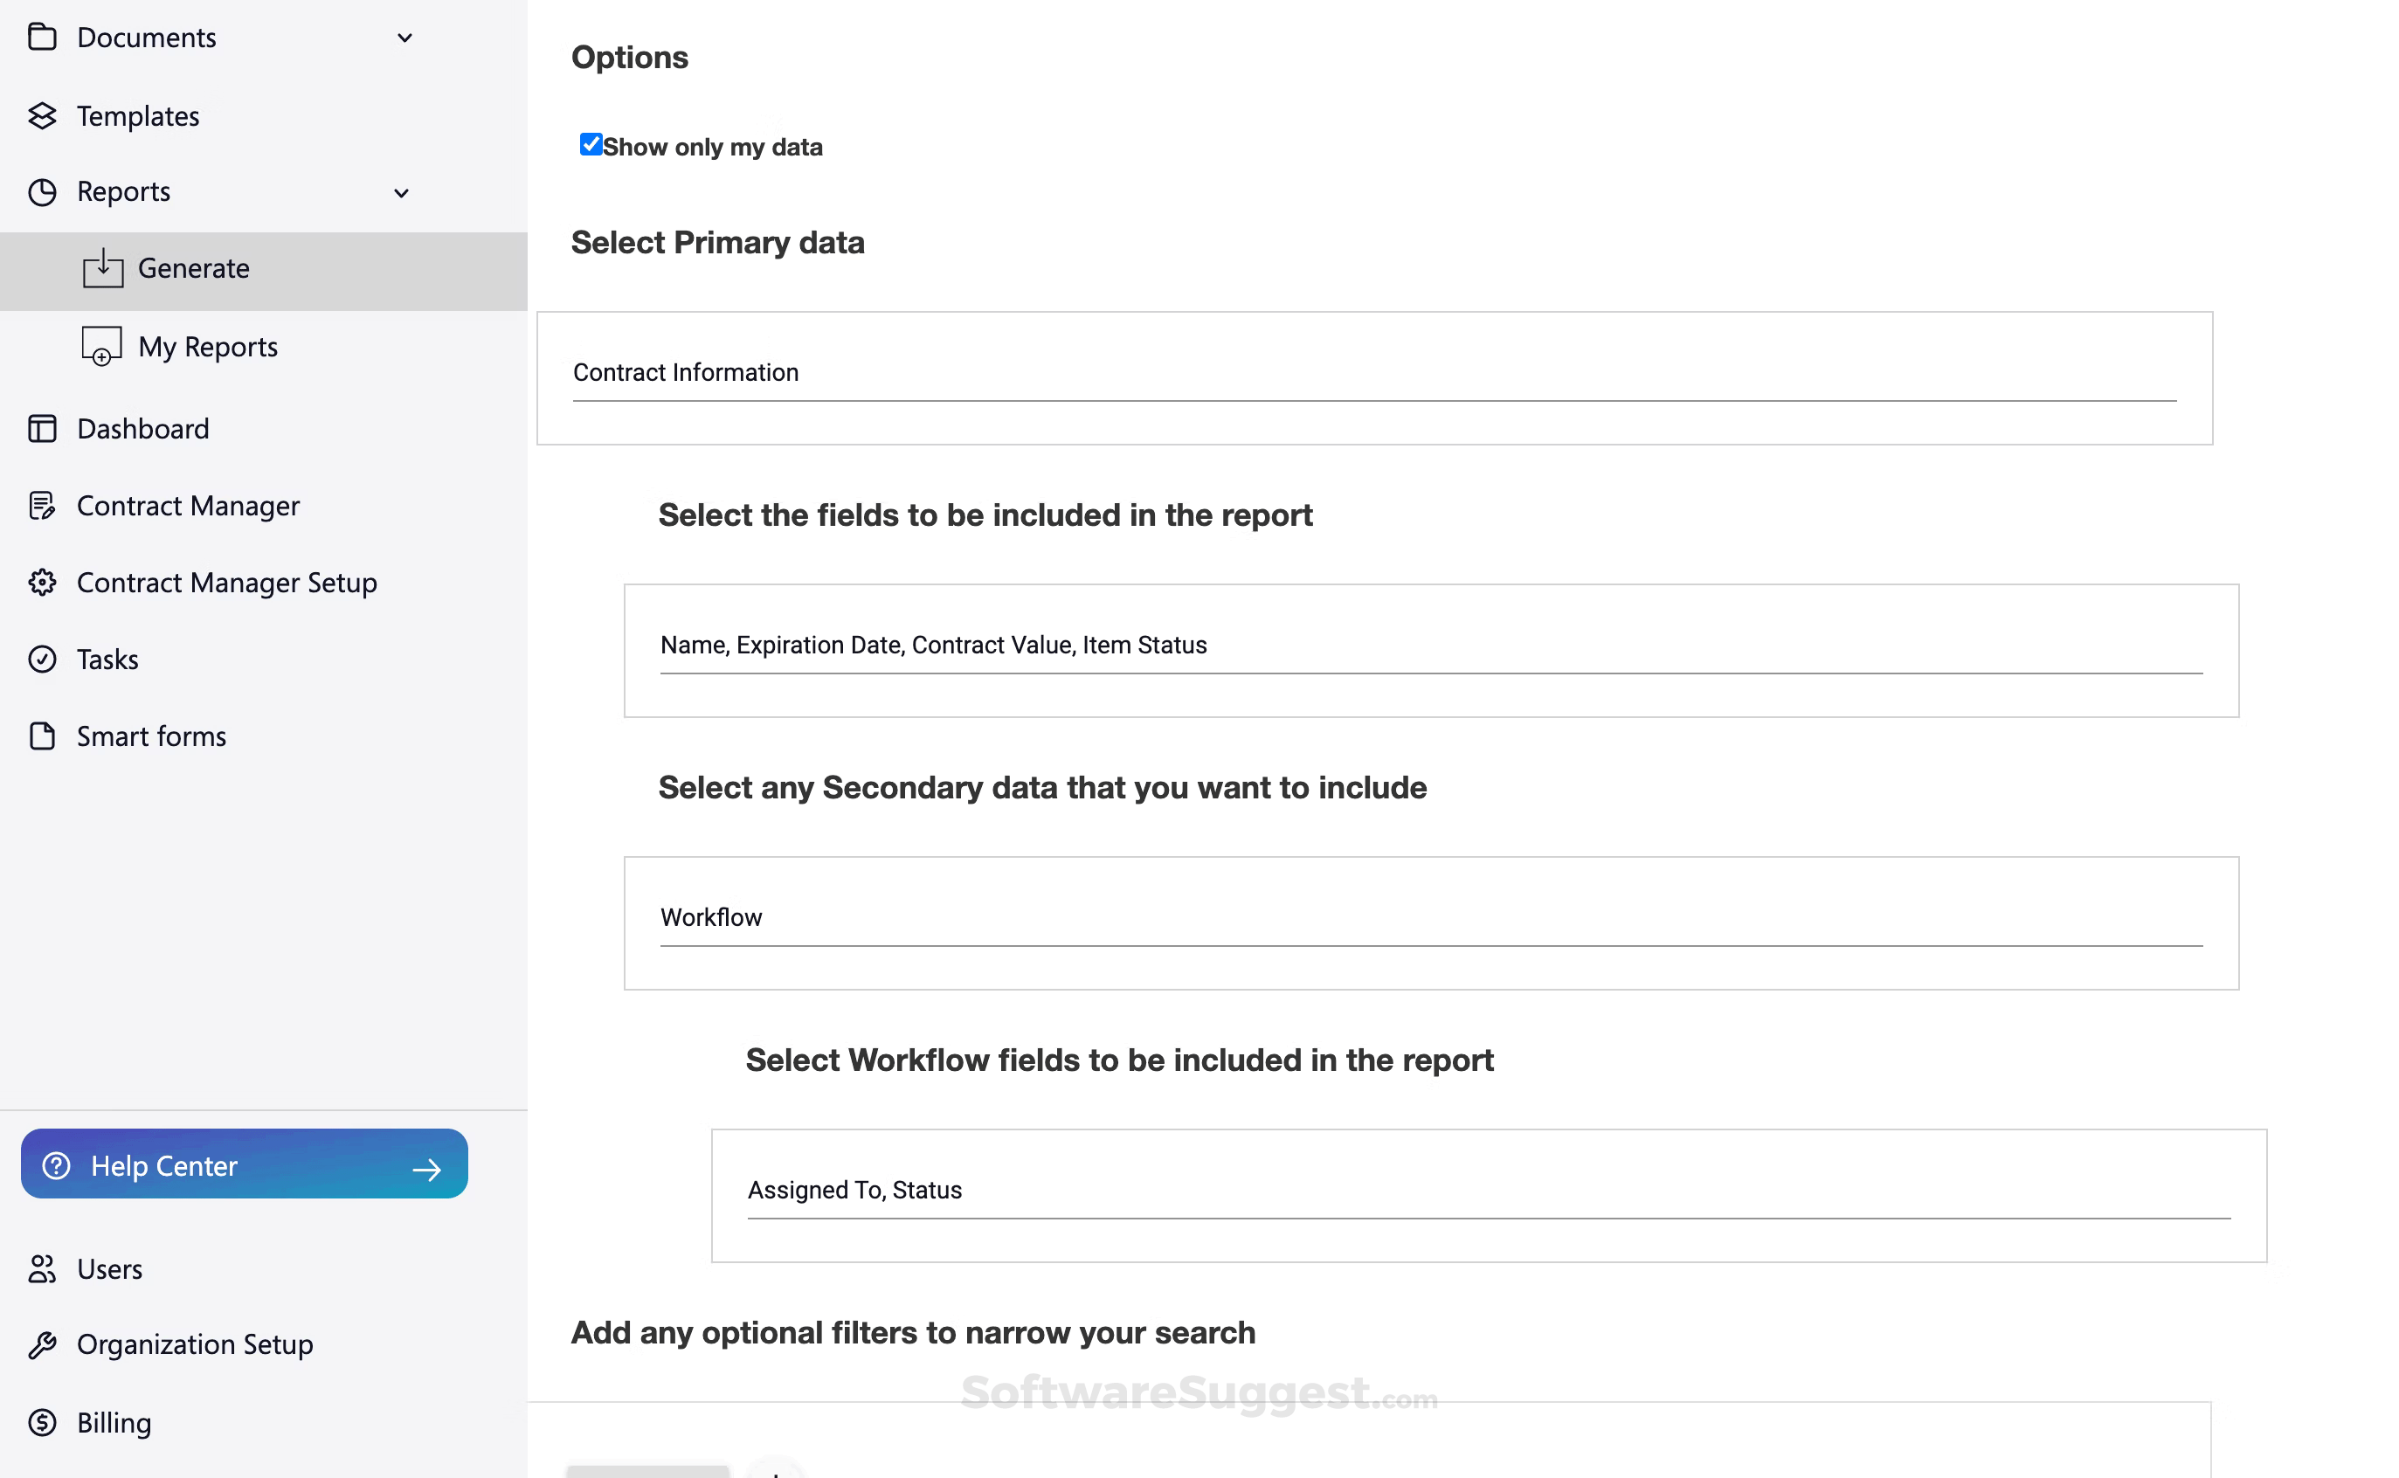2399x1478 pixels.
Task: Click the Users people icon
Action: [x=42, y=1269]
